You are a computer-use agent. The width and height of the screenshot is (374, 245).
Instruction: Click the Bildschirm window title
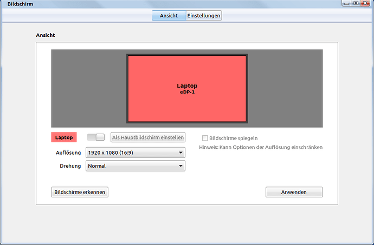point(20,4)
